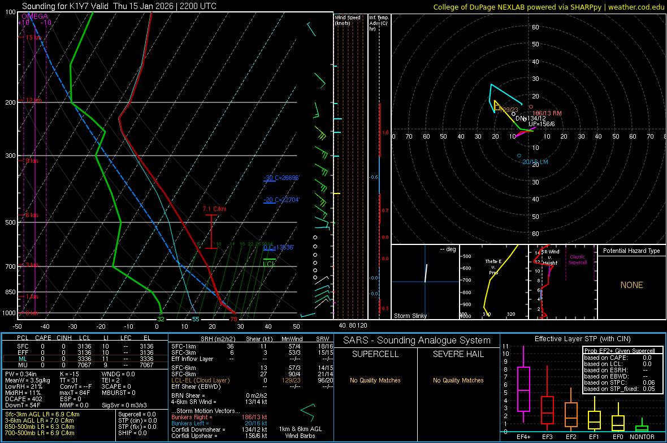Image resolution: width=667 pixels, height=443 pixels.
Task: Click the 'Inf. Temp. Adv.' panel header
Action: tap(379, 23)
